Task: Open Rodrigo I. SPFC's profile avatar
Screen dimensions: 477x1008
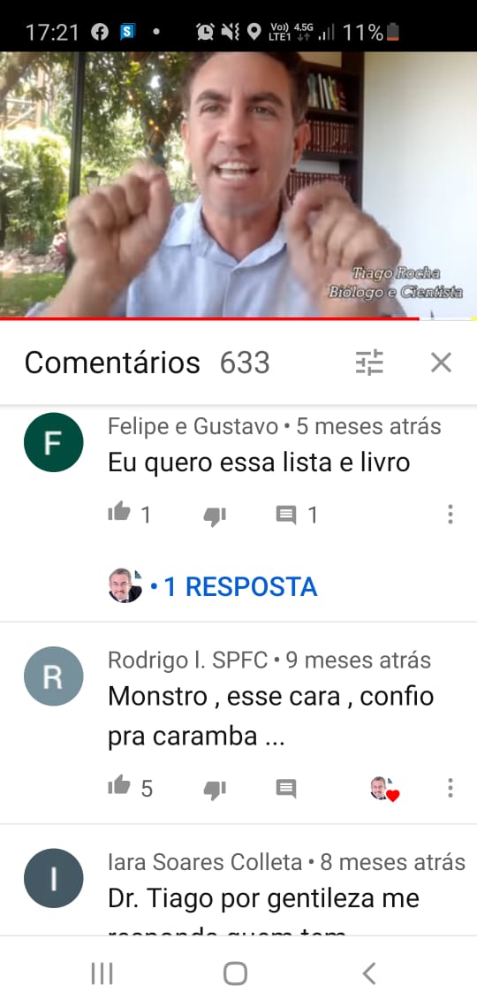Action: click(x=53, y=676)
